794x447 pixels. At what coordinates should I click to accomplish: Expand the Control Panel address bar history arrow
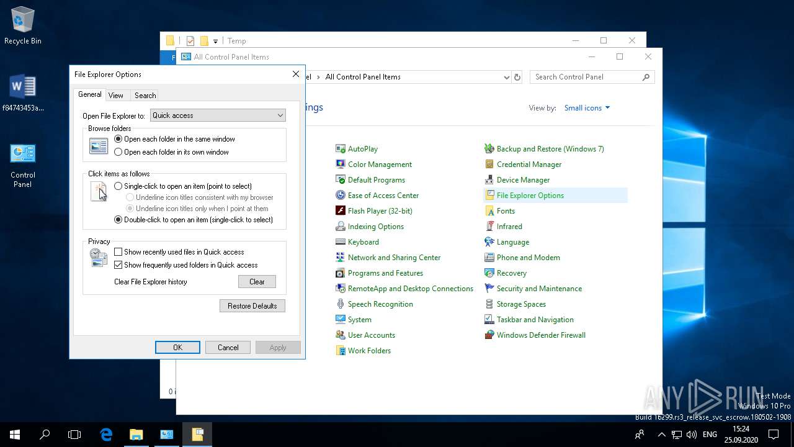point(507,77)
